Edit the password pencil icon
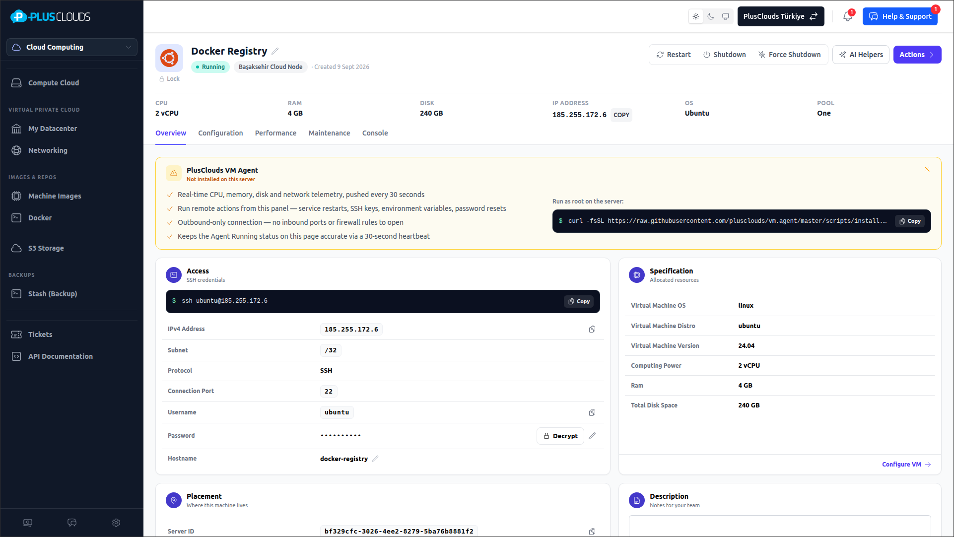 coord(592,436)
